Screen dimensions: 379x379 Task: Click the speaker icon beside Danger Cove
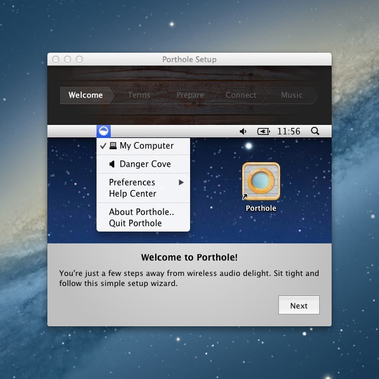(112, 164)
